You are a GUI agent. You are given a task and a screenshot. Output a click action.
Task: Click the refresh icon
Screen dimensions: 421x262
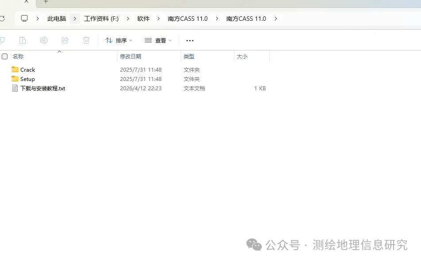[x=2, y=19]
